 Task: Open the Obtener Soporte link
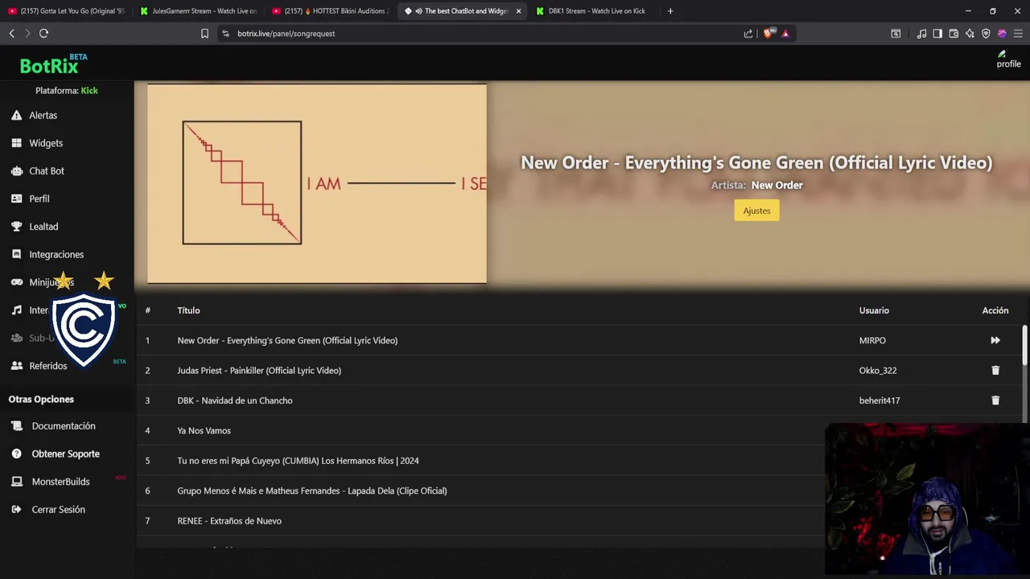point(66,454)
